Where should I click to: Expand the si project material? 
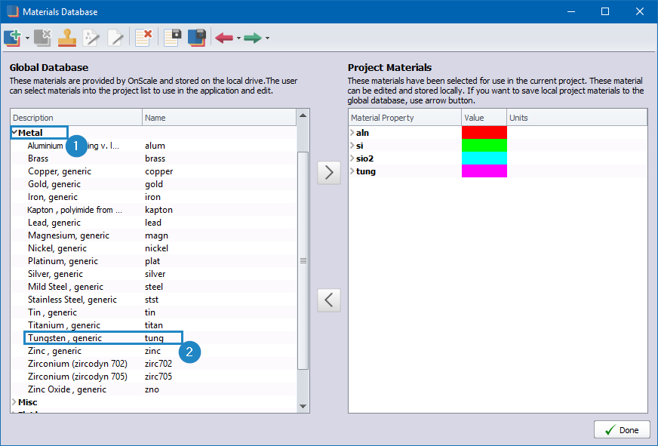pos(352,146)
